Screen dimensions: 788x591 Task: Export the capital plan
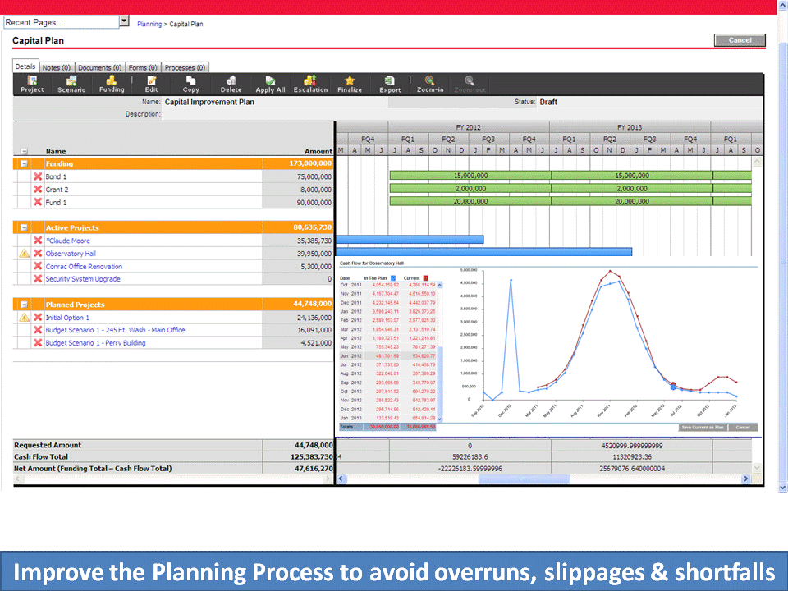click(390, 84)
